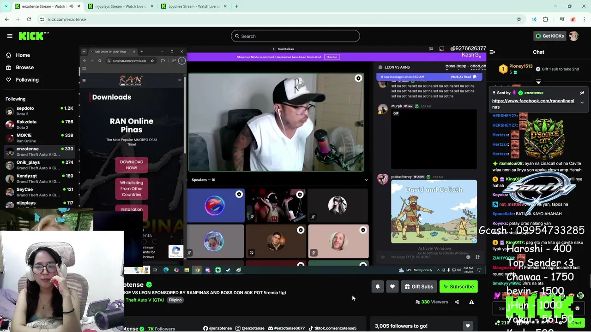Click the Browse icon in Kick sidebar

pos(8,67)
